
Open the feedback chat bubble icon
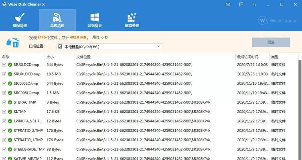click(241, 4)
